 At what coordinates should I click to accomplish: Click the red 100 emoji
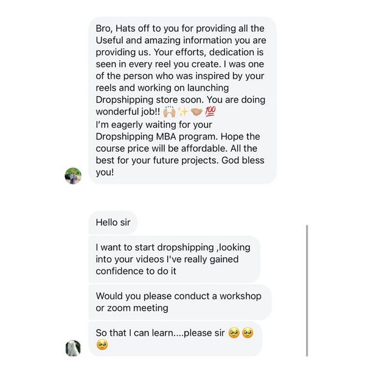click(x=210, y=112)
